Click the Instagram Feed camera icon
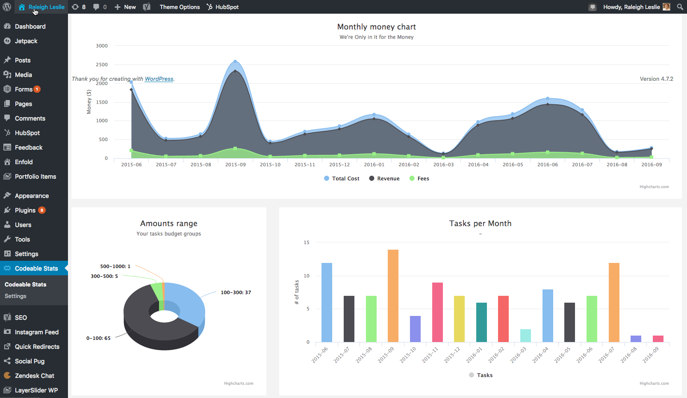Screen dimensions: 687x398 [7, 332]
